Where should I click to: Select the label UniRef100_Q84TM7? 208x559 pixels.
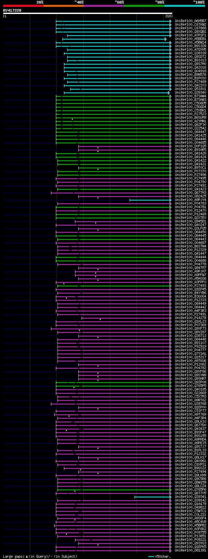(190, 268)
